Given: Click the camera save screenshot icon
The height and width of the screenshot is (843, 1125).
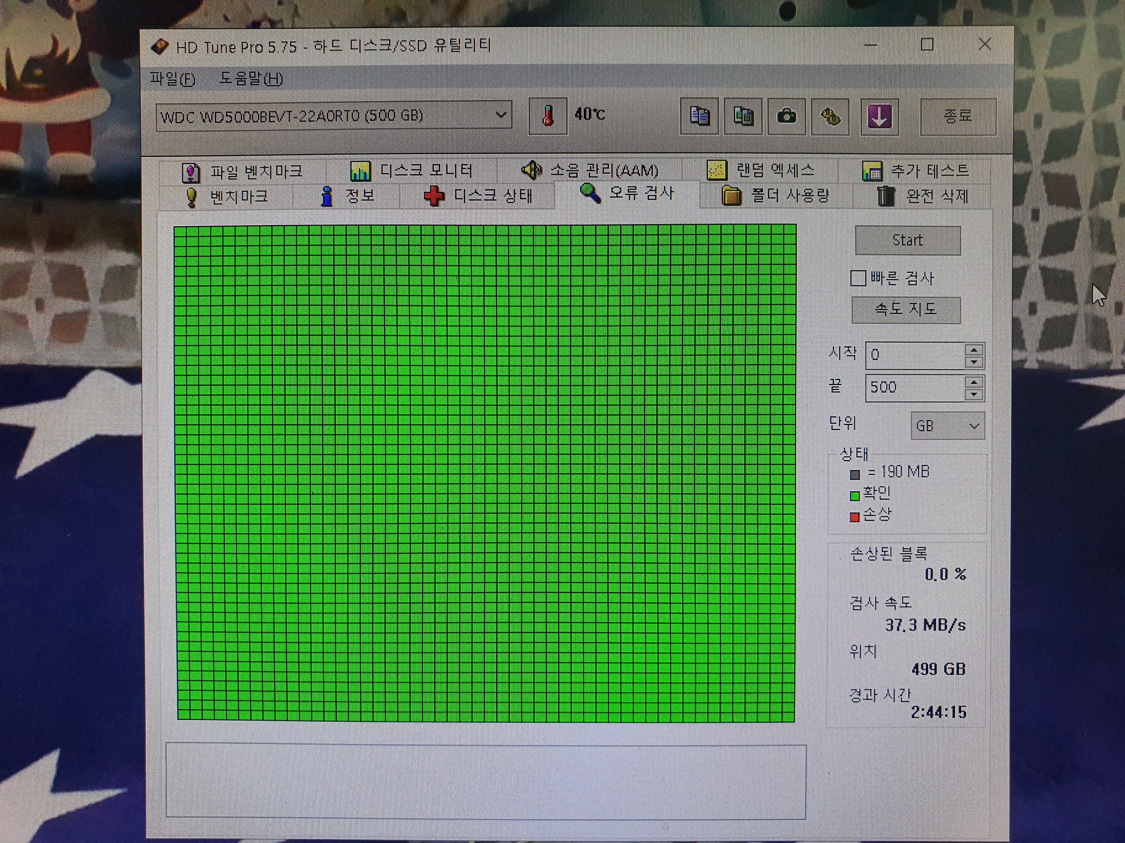Looking at the screenshot, I should click(x=787, y=116).
